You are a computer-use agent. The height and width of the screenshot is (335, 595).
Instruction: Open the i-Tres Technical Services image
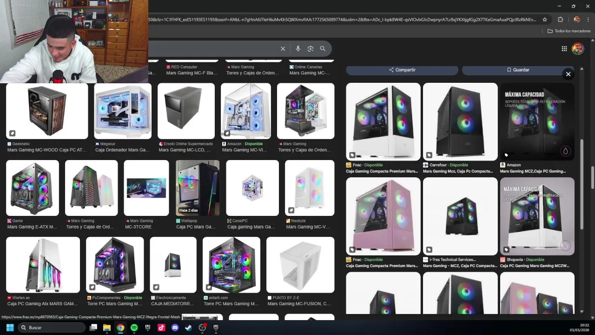pos(460,216)
